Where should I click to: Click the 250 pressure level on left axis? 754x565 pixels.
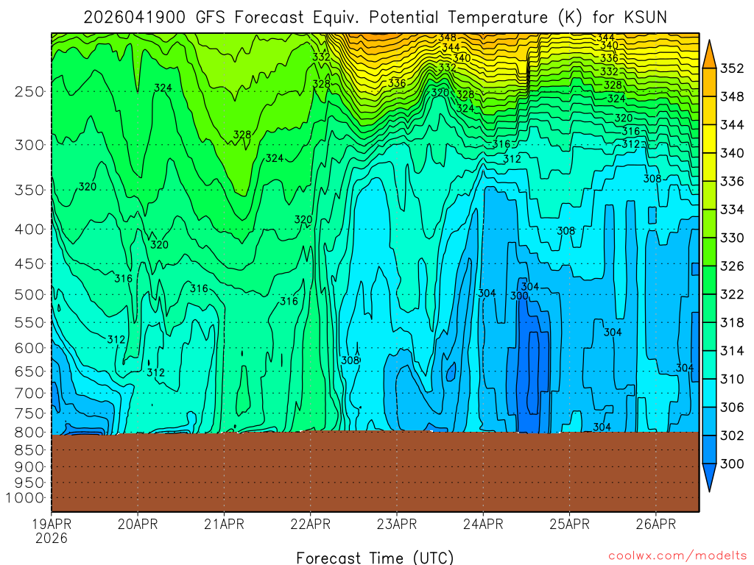[29, 91]
